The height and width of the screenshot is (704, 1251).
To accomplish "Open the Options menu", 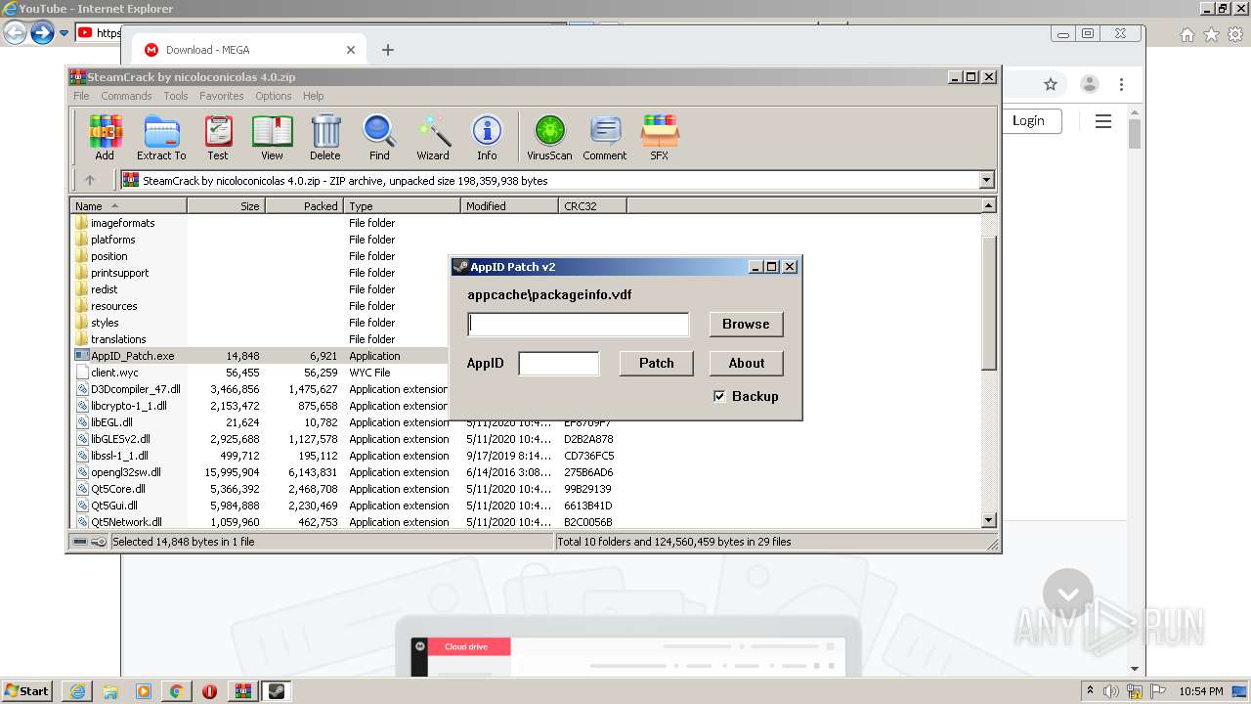I will [274, 96].
